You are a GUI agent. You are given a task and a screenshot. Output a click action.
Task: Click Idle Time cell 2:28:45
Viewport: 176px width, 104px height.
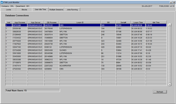pos(156,25)
